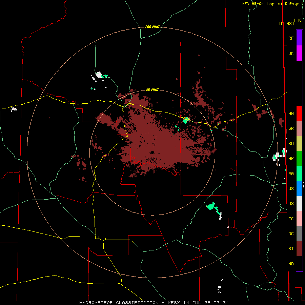
Task: Click the HHC product label
Action: click(x=298, y=20)
